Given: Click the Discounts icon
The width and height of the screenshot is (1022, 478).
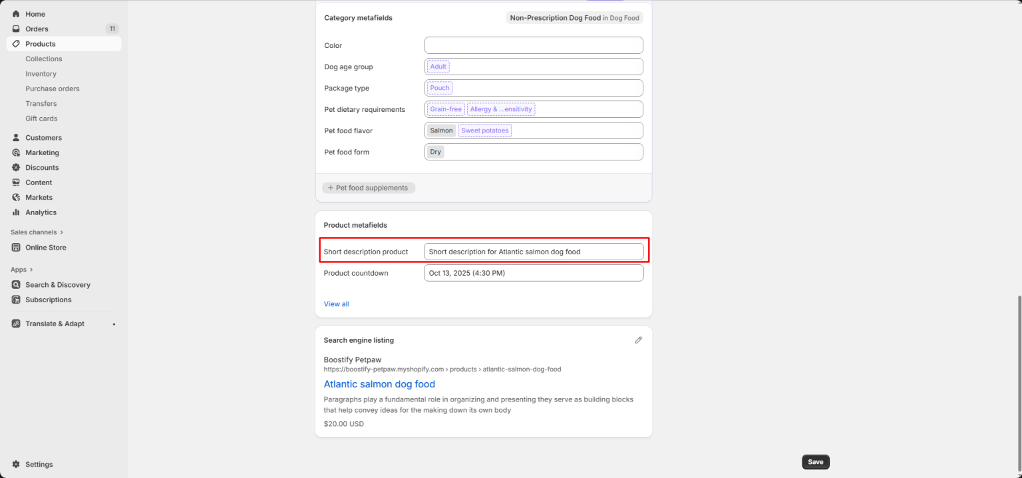Looking at the screenshot, I should pyautogui.click(x=15, y=167).
